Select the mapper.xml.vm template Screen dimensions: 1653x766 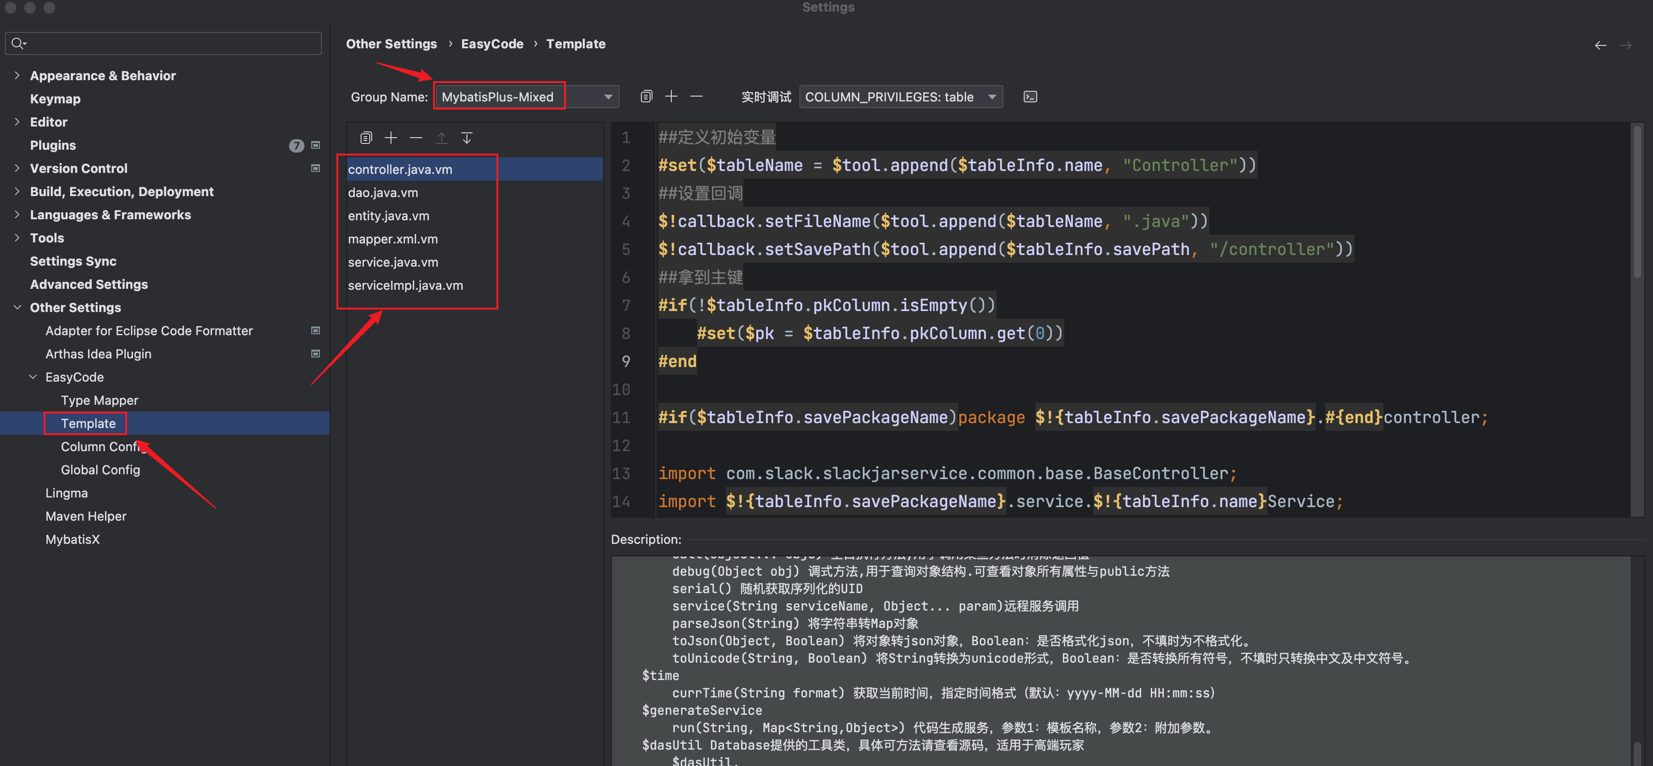point(393,239)
